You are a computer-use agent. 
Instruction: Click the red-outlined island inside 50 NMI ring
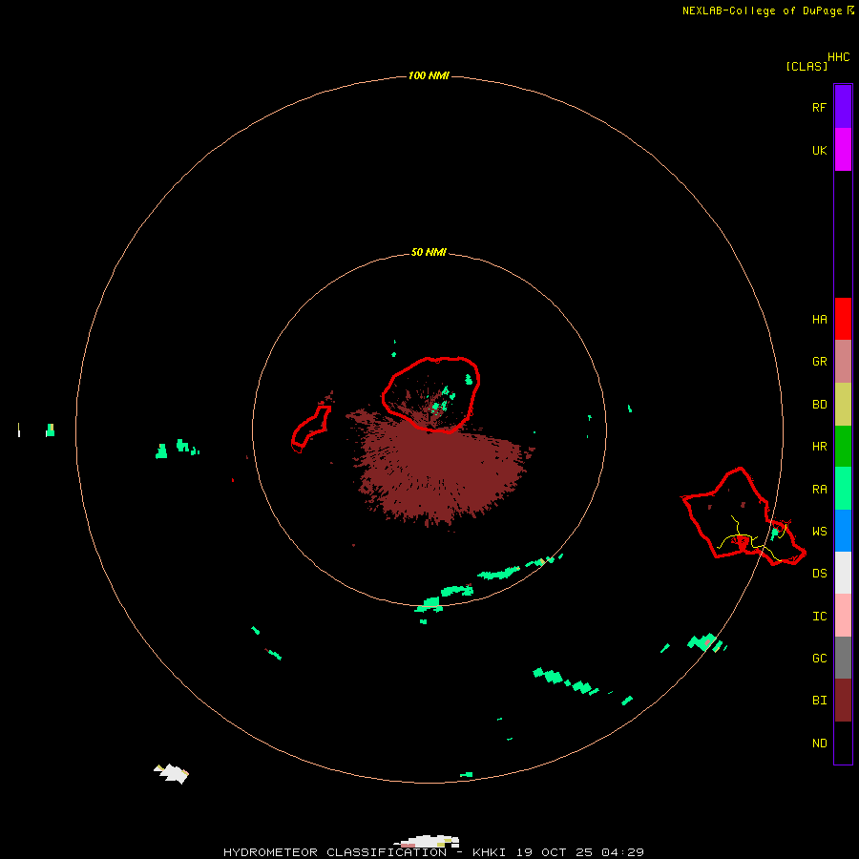click(430, 394)
